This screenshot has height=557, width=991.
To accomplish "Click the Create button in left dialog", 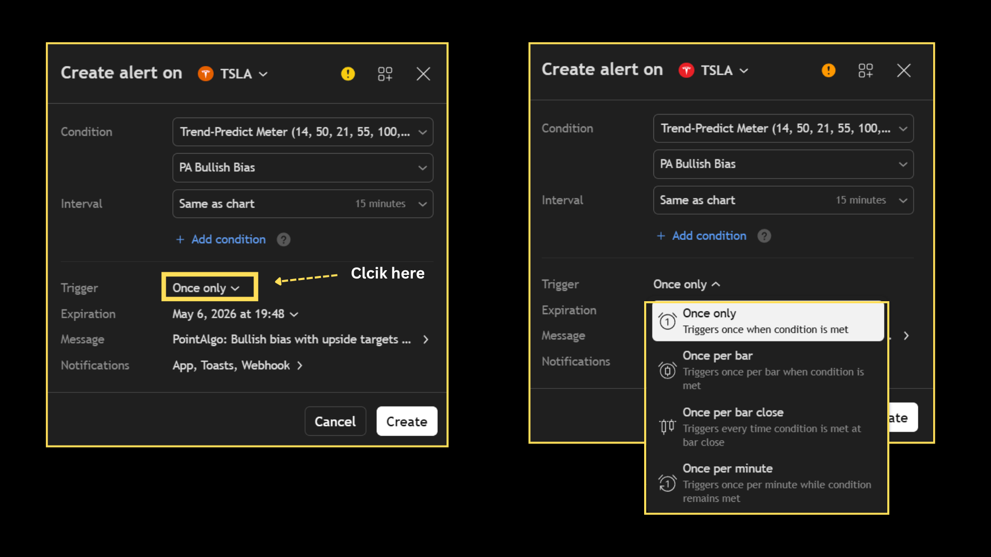I will [x=407, y=421].
